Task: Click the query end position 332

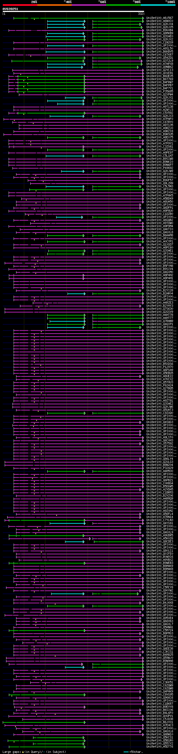Action: [x=140, y=14]
